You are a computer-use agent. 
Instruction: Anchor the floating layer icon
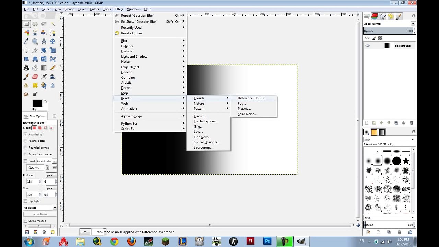[404, 123]
